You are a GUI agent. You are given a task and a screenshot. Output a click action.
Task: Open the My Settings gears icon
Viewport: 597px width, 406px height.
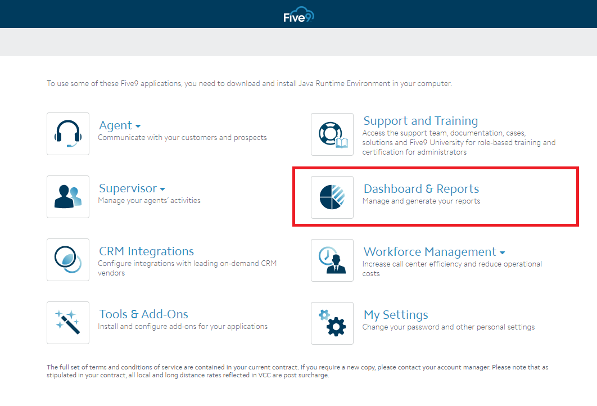click(x=332, y=323)
